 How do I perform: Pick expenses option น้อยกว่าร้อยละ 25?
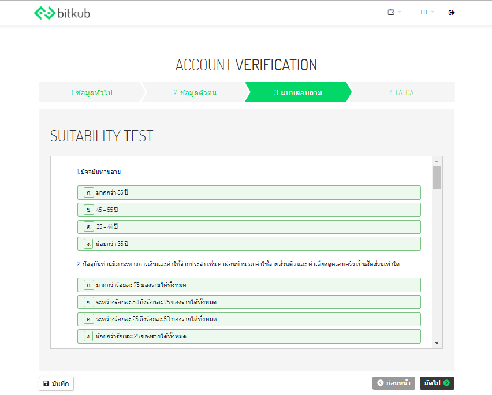coord(249,336)
